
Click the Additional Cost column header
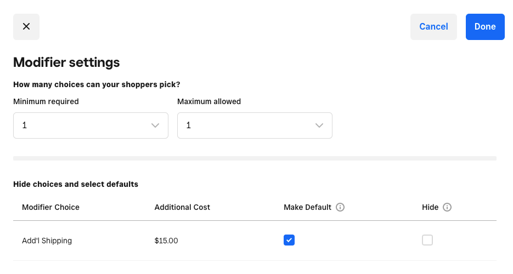click(x=182, y=207)
